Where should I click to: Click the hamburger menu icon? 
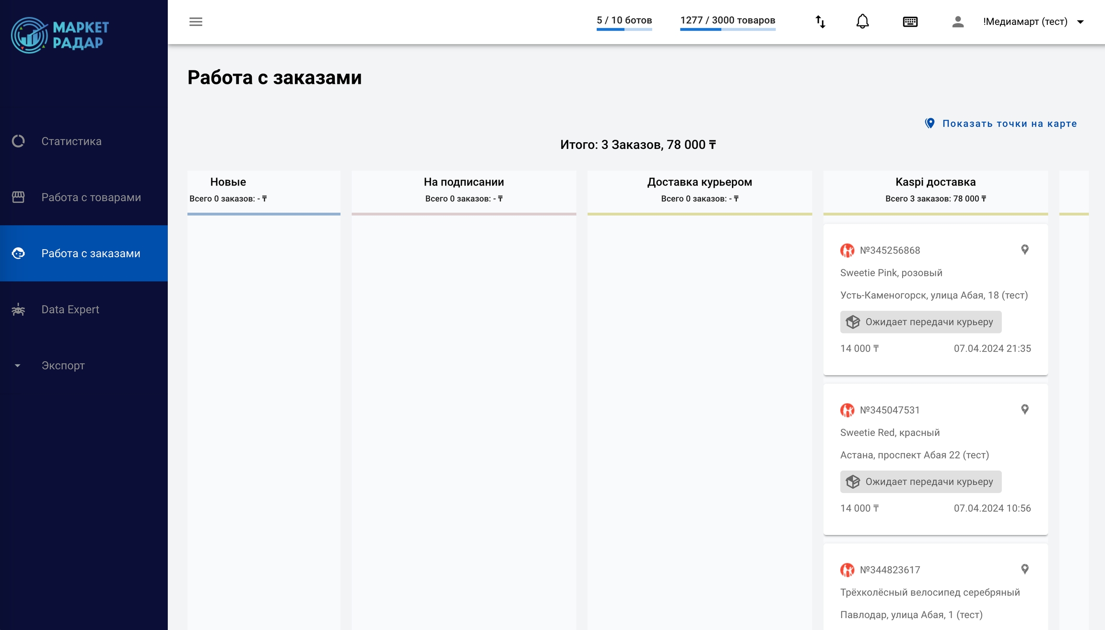[196, 22]
